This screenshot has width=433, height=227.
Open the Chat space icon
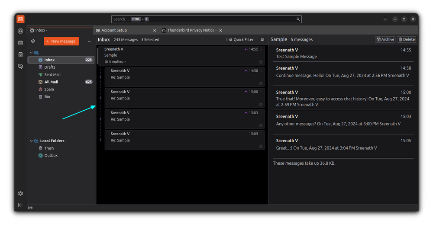(20, 66)
